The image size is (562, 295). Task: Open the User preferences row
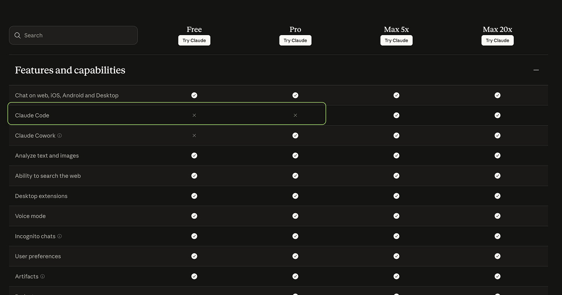click(x=38, y=256)
